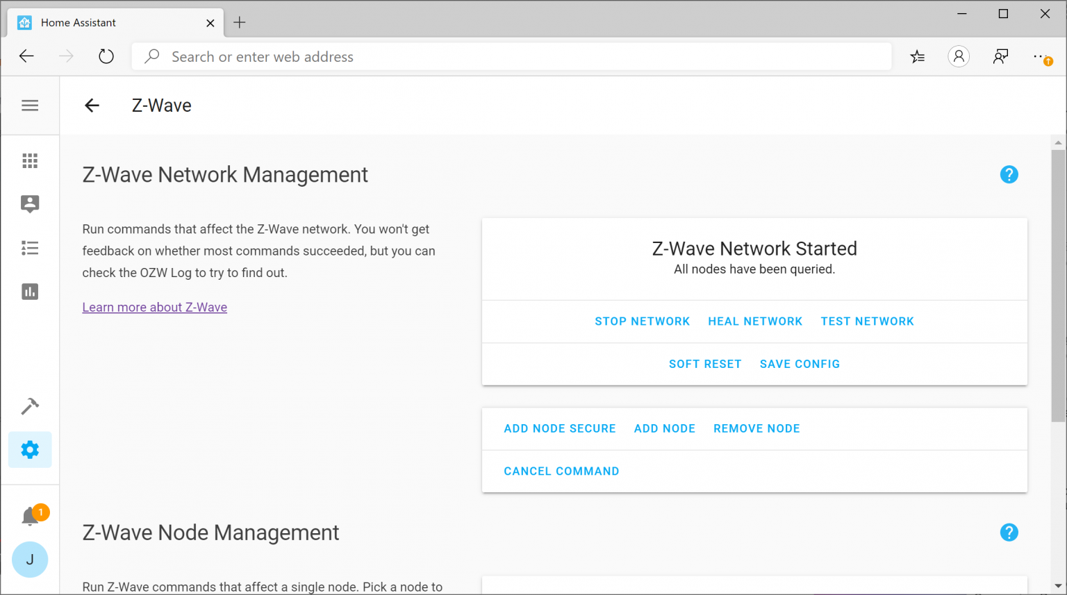The image size is (1067, 595).
Task: Open the user profile avatar J
Action: pyautogui.click(x=30, y=560)
